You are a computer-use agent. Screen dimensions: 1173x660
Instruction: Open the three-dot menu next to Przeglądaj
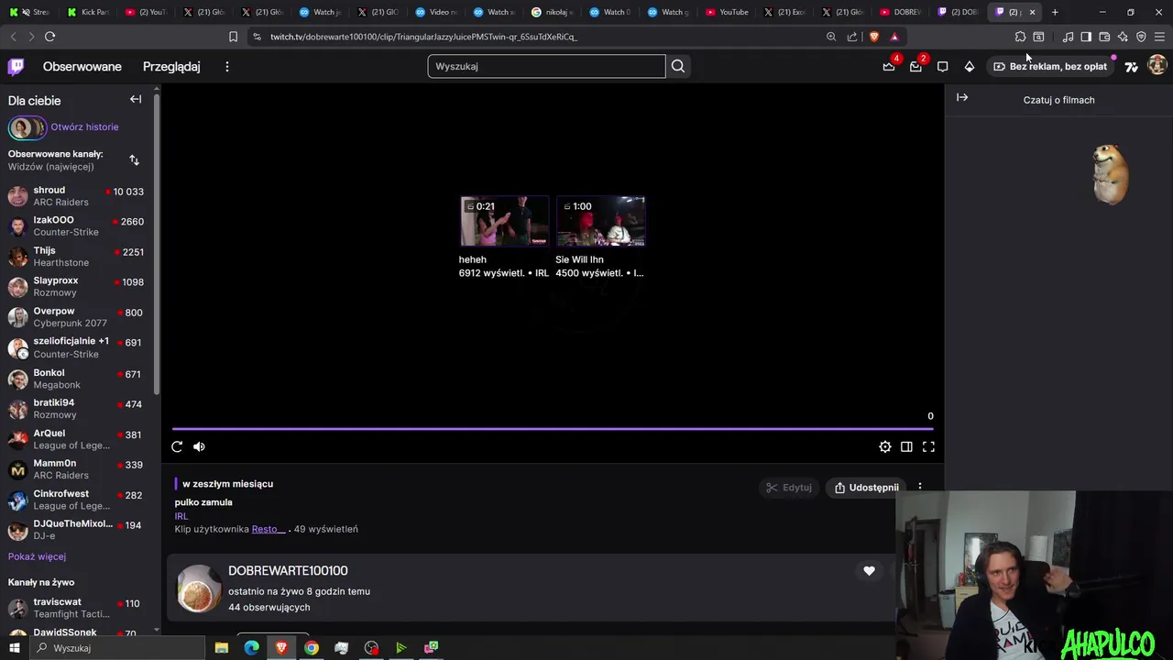[x=227, y=66]
